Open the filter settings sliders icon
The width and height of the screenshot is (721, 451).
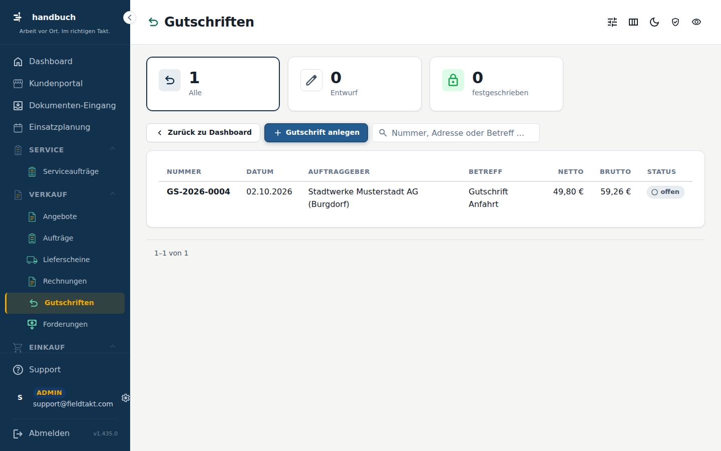point(612,22)
